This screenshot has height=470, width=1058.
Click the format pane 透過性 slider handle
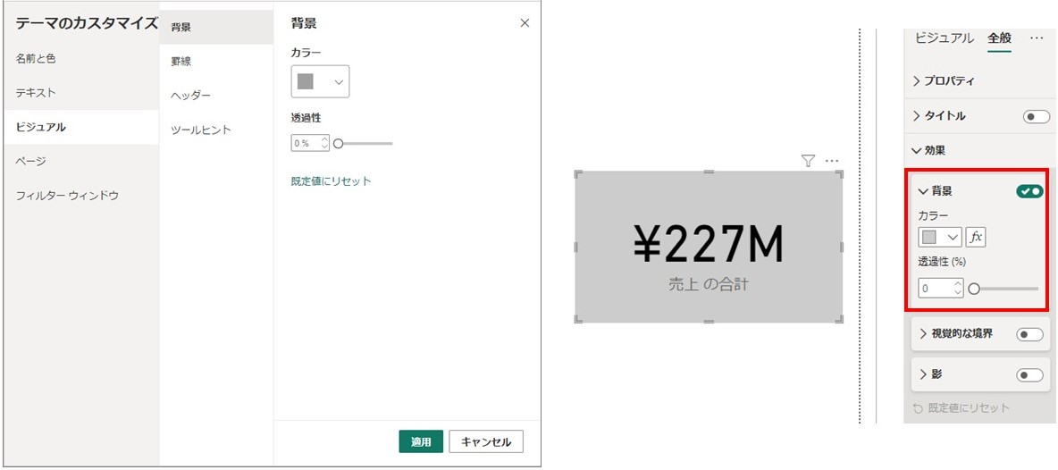pos(974,289)
